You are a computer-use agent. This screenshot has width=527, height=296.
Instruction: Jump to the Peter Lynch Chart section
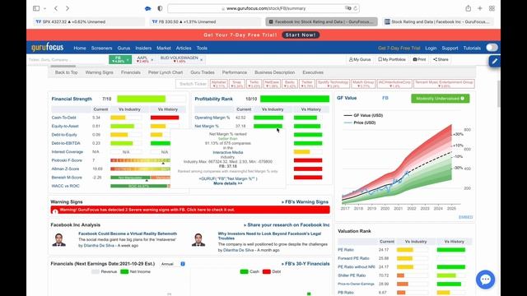pos(166,72)
